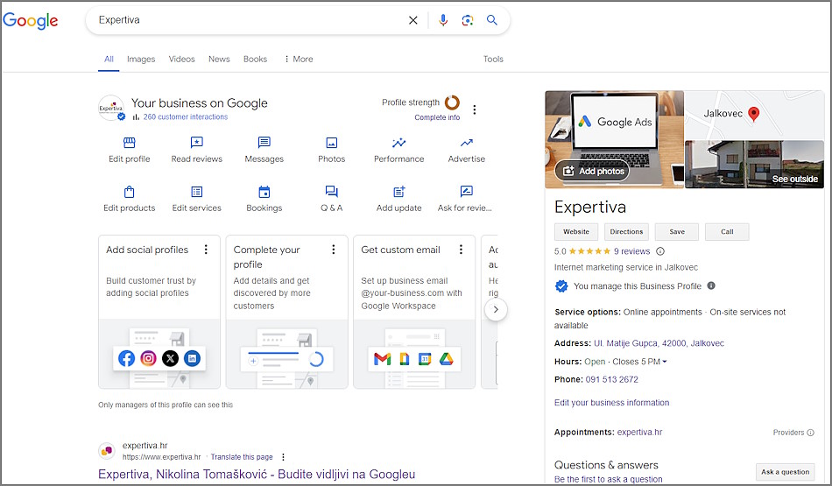Viewport: 832px width, 486px height.
Task: Open the Advertise trend icon
Action: click(467, 143)
